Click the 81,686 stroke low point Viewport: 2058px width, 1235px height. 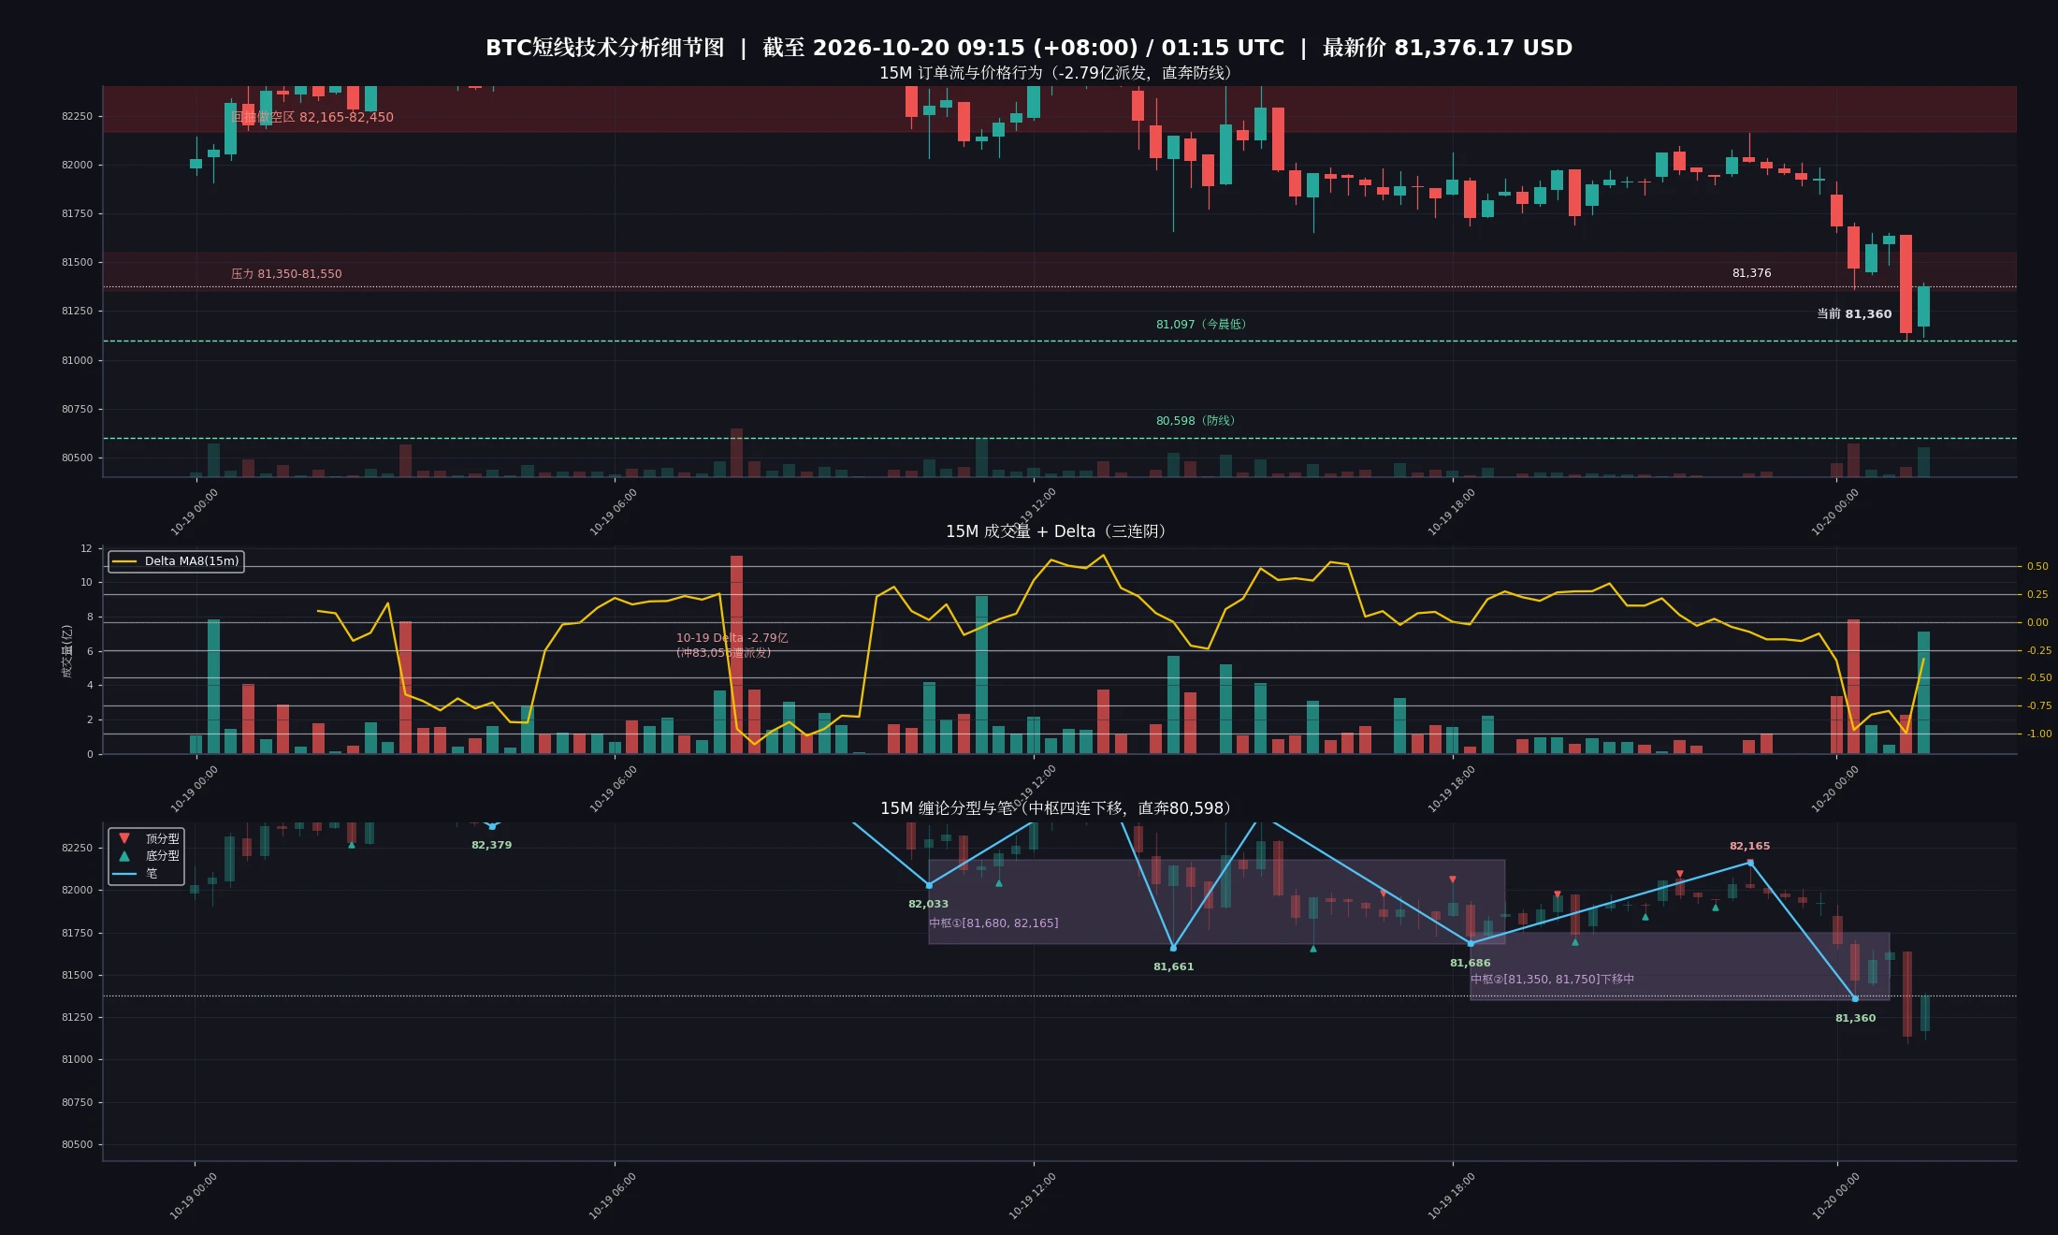[x=1471, y=943]
